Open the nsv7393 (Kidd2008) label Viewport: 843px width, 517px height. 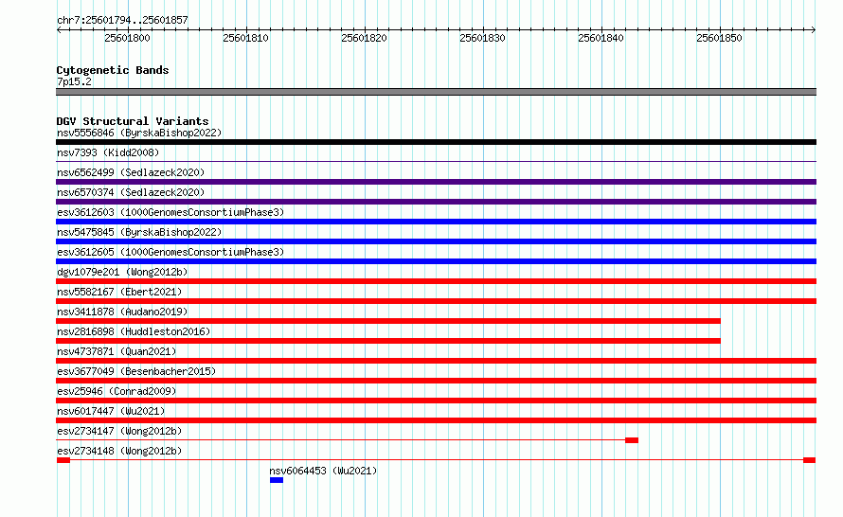[x=108, y=152]
